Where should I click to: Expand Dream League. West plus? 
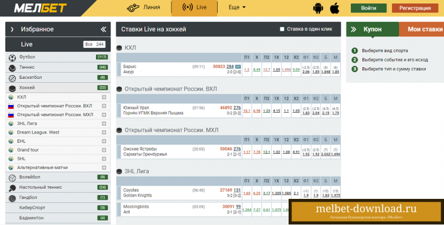point(104,132)
